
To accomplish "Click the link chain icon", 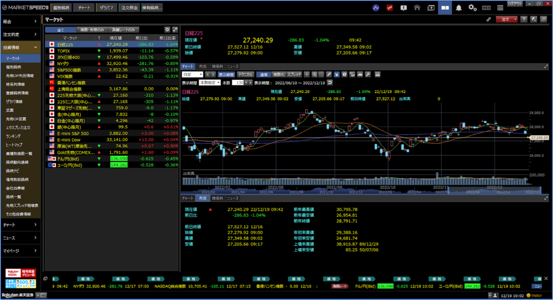I will point(488,19).
